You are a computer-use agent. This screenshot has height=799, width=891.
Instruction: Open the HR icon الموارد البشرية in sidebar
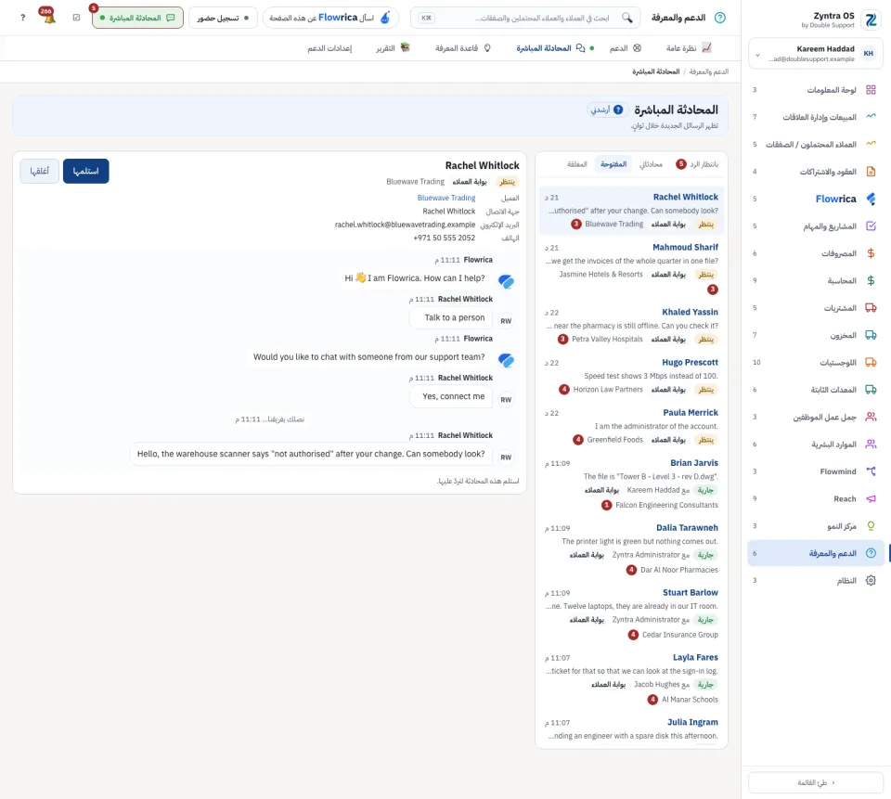871,445
